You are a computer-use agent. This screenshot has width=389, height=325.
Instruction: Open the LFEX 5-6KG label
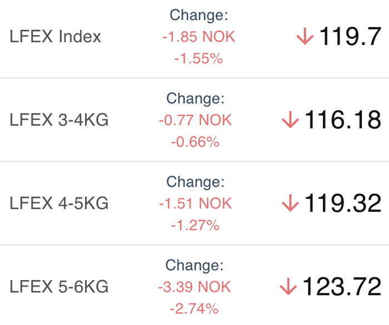pyautogui.click(x=59, y=287)
